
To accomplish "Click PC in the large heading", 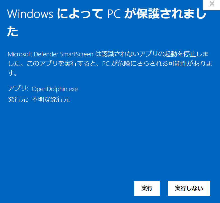I will click(114, 14).
